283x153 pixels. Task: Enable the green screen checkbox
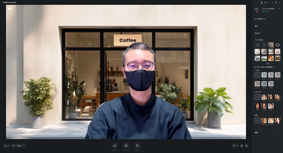point(255,67)
